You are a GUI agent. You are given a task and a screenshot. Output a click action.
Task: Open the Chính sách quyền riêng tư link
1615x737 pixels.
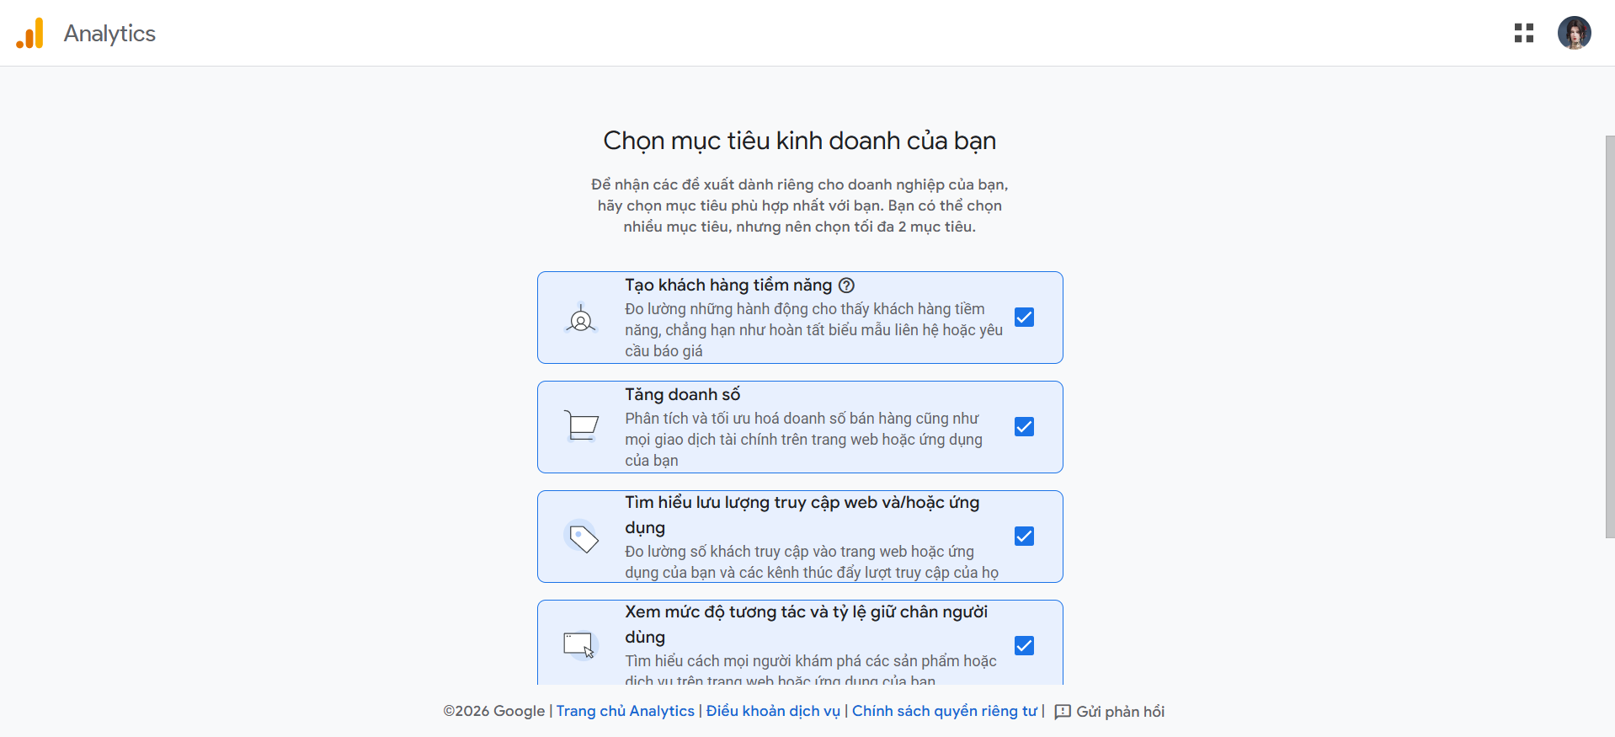[944, 711]
